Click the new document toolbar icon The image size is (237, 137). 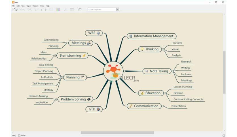(x=15, y=10)
